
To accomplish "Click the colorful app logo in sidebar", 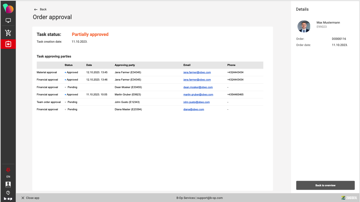I will [x=8, y=9].
